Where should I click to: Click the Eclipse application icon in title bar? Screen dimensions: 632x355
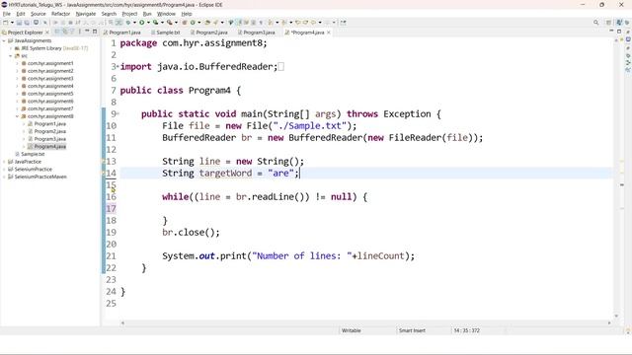[x=4, y=5]
